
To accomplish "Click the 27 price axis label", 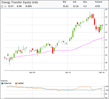I will point(106,70).
